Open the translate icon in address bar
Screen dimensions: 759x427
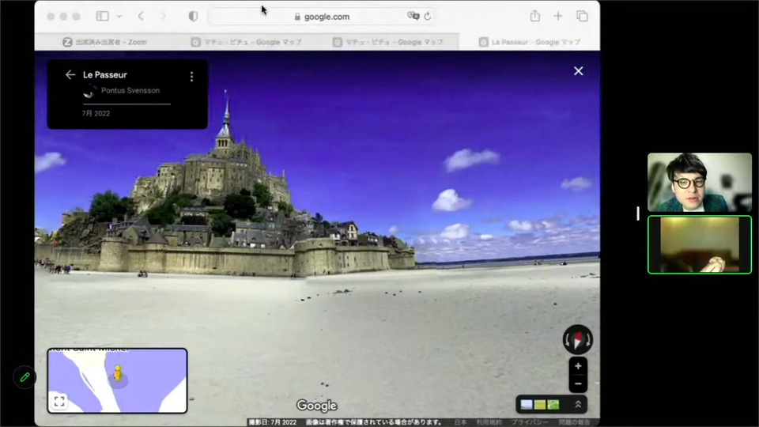[413, 16]
